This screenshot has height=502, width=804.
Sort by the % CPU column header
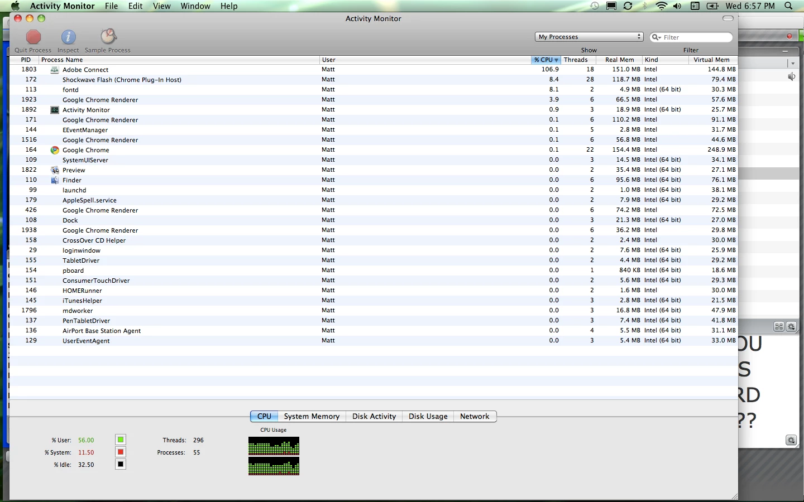(545, 60)
